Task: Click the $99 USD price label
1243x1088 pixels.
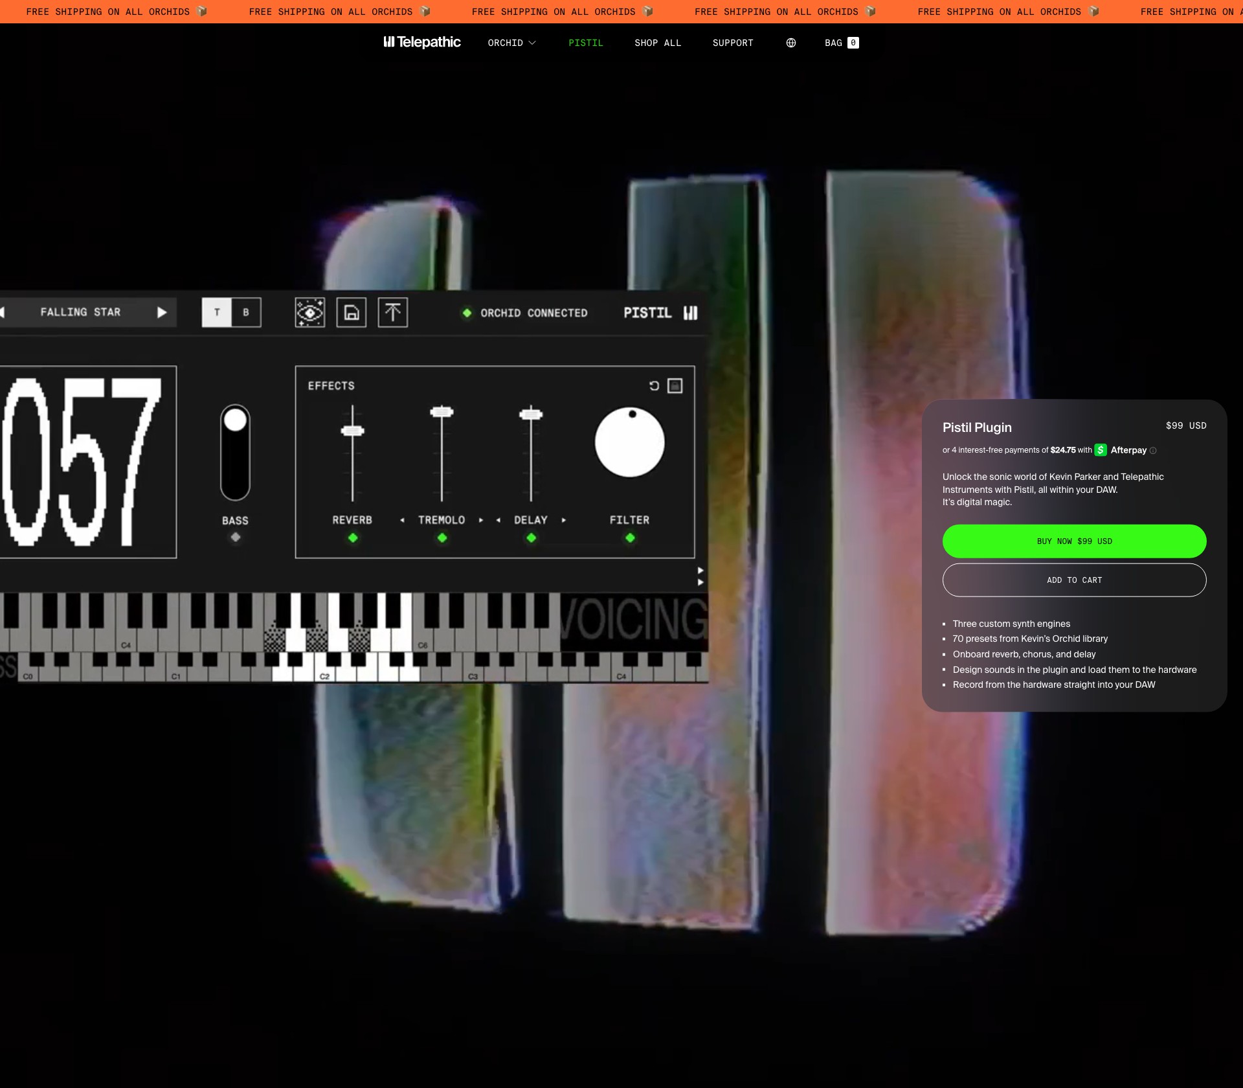Action: (x=1186, y=425)
